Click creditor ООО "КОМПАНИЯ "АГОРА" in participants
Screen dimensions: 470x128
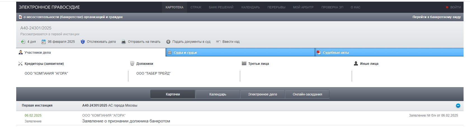point(46,73)
